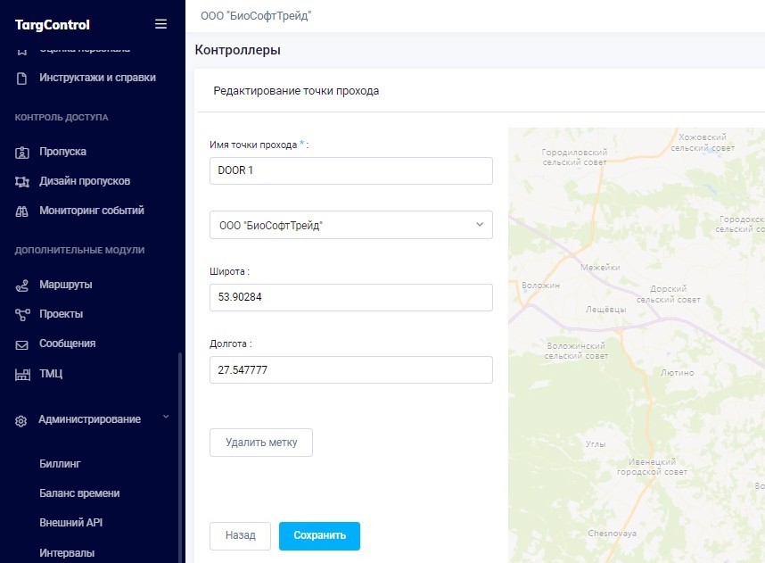Click the Администрирование gear icon
The width and height of the screenshot is (765, 563).
21,421
